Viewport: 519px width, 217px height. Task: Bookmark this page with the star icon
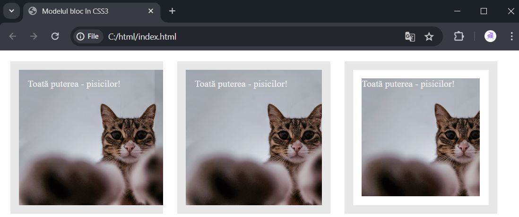(429, 37)
